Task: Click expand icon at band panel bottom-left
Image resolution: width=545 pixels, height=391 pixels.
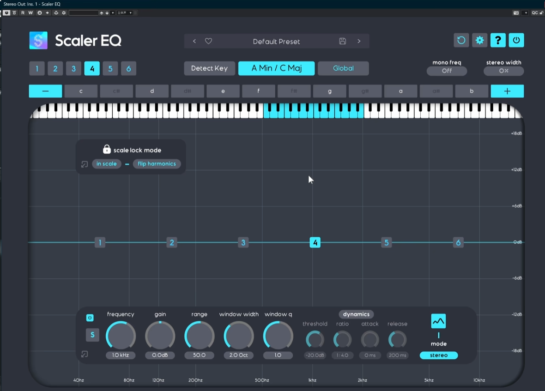Action: pyautogui.click(x=85, y=354)
